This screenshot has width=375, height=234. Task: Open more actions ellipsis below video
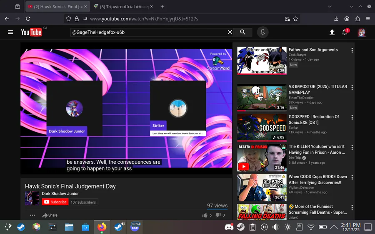32,215
